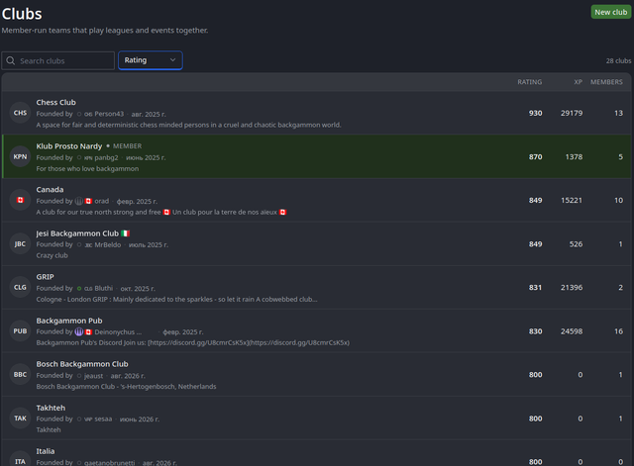
Task: Open the Takhteh club
Action: coord(51,408)
